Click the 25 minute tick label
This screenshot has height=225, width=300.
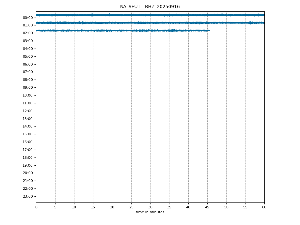pos(131,207)
